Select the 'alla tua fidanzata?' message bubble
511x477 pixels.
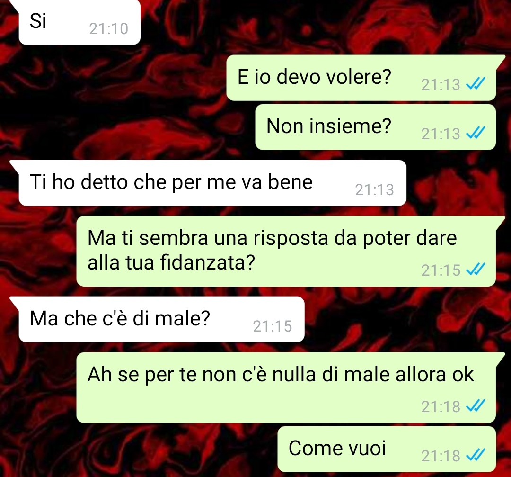coord(286,251)
